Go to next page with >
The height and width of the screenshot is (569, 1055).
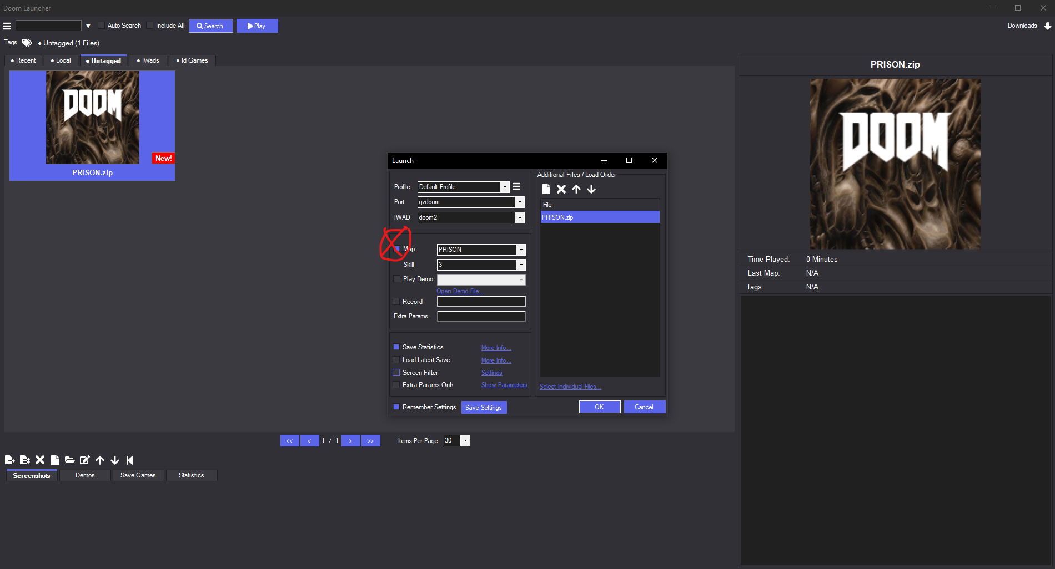(x=350, y=441)
